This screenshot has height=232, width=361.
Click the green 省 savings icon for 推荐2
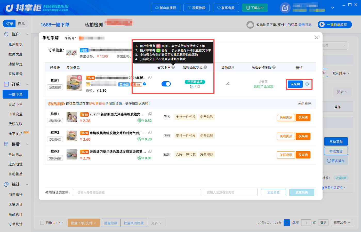139,139
